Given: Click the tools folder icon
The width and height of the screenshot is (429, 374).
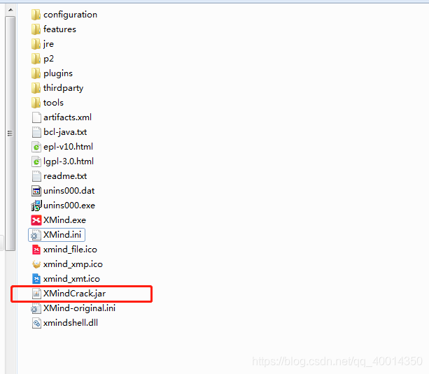Looking at the screenshot, I should tap(36, 103).
